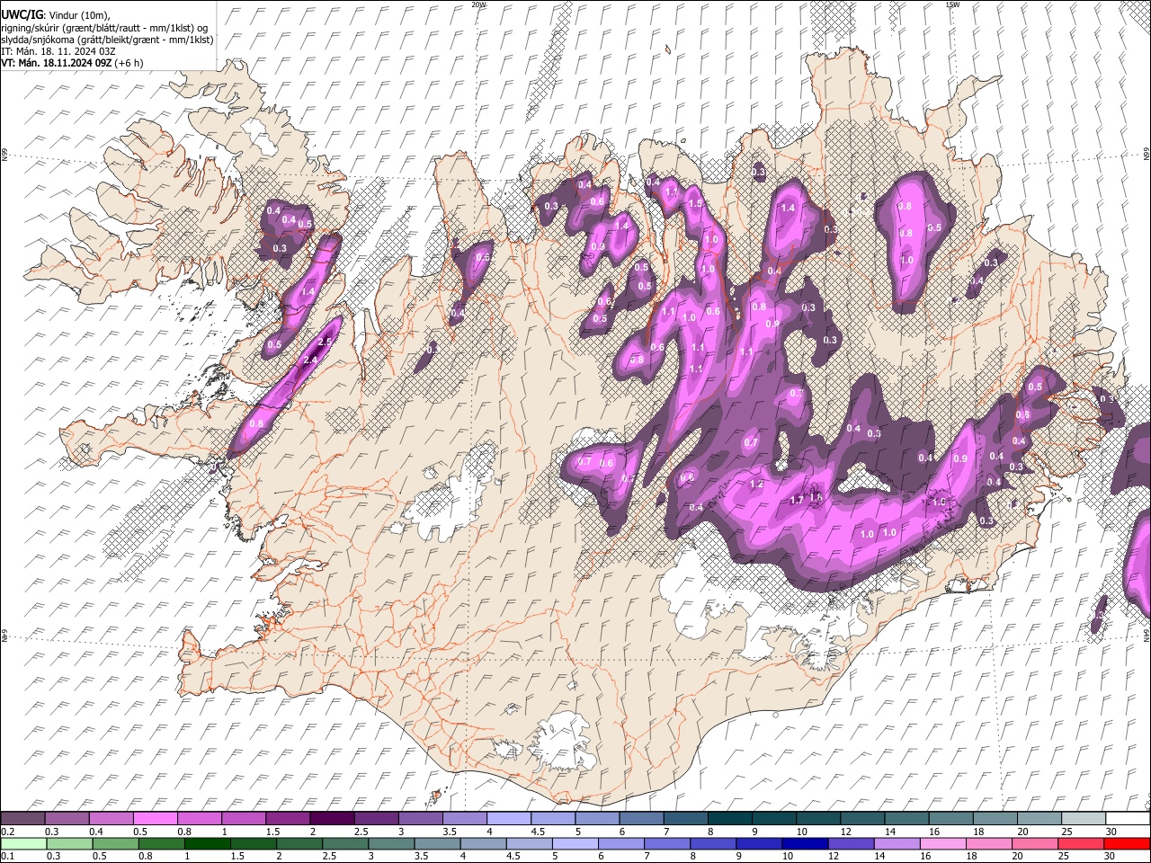Click the '2.4' precipitation value on the map
Viewport: 1151px width, 863px height.
click(x=311, y=360)
